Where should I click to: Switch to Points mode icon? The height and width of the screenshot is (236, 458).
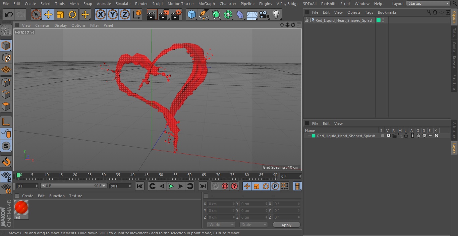(6, 82)
